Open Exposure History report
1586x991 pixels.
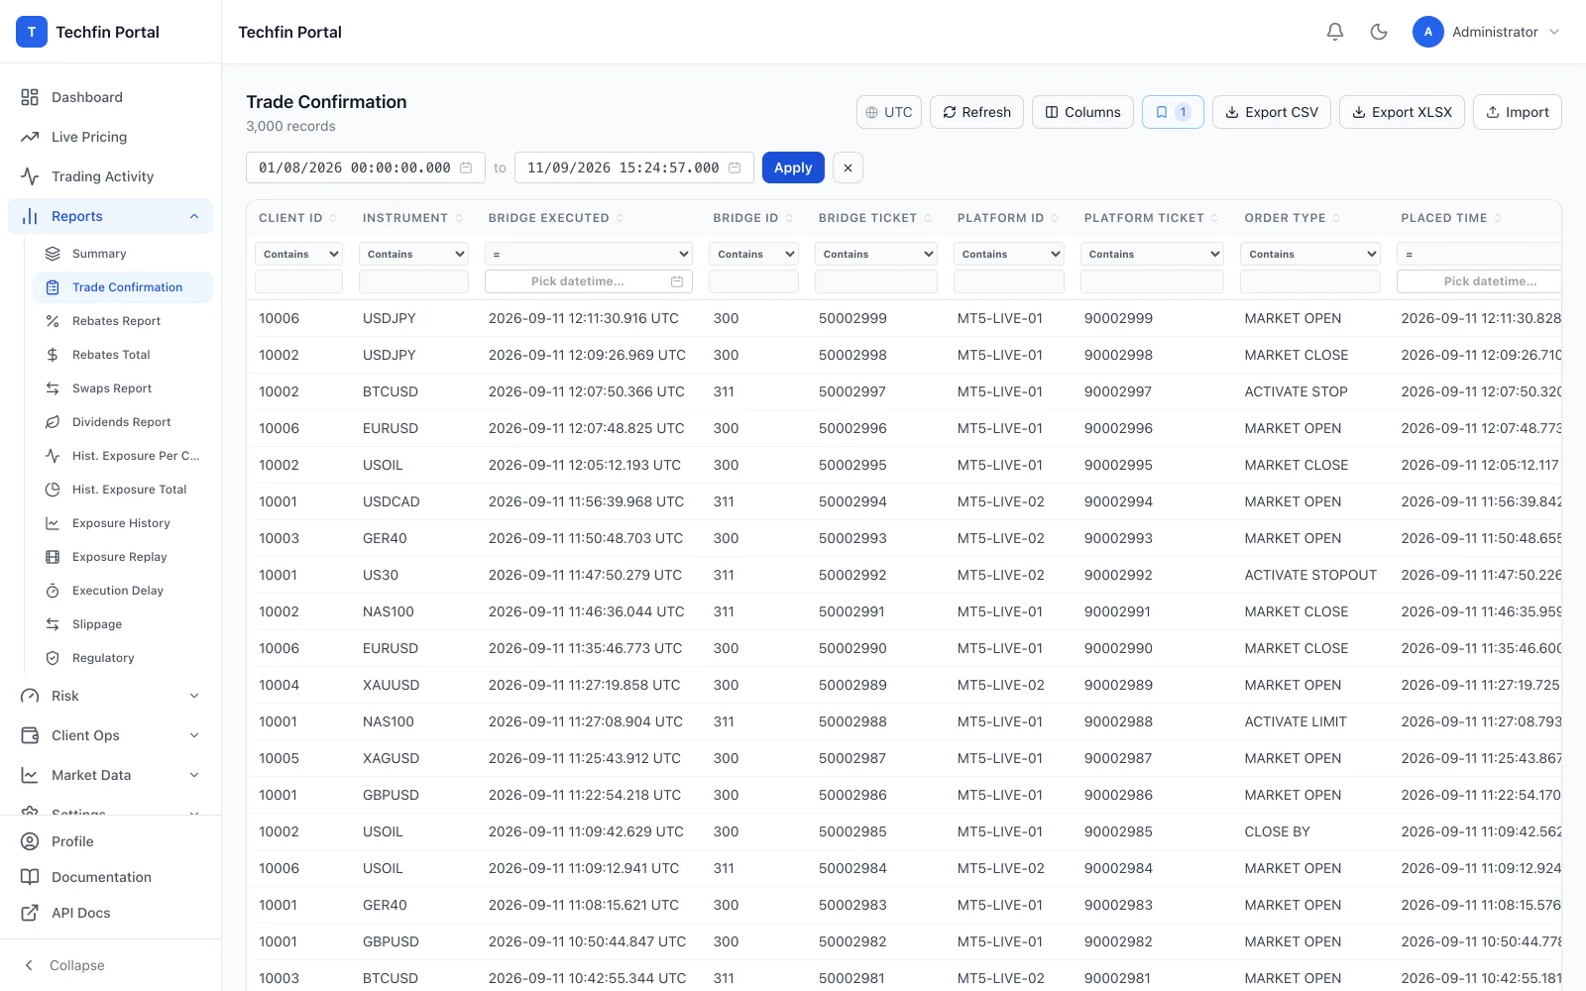123,523
